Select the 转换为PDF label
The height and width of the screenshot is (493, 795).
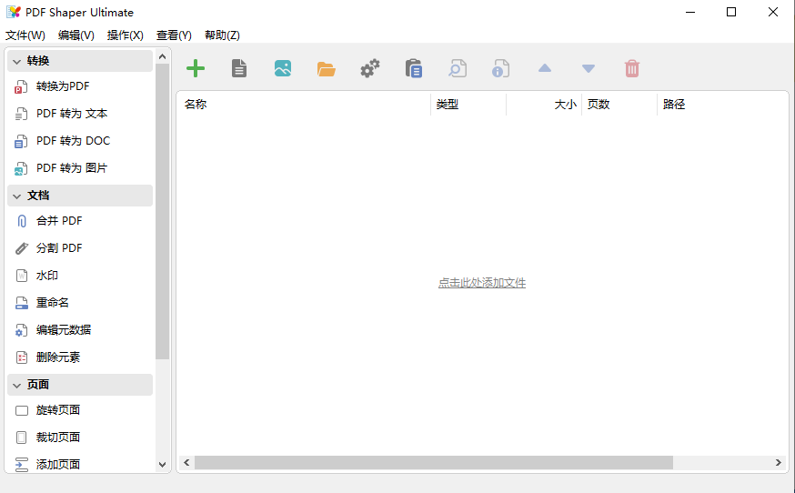(x=63, y=86)
